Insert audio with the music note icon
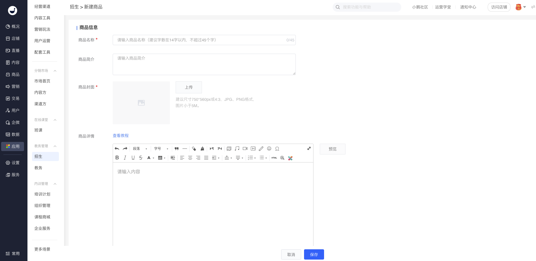This screenshot has width=536, height=261. [237, 148]
